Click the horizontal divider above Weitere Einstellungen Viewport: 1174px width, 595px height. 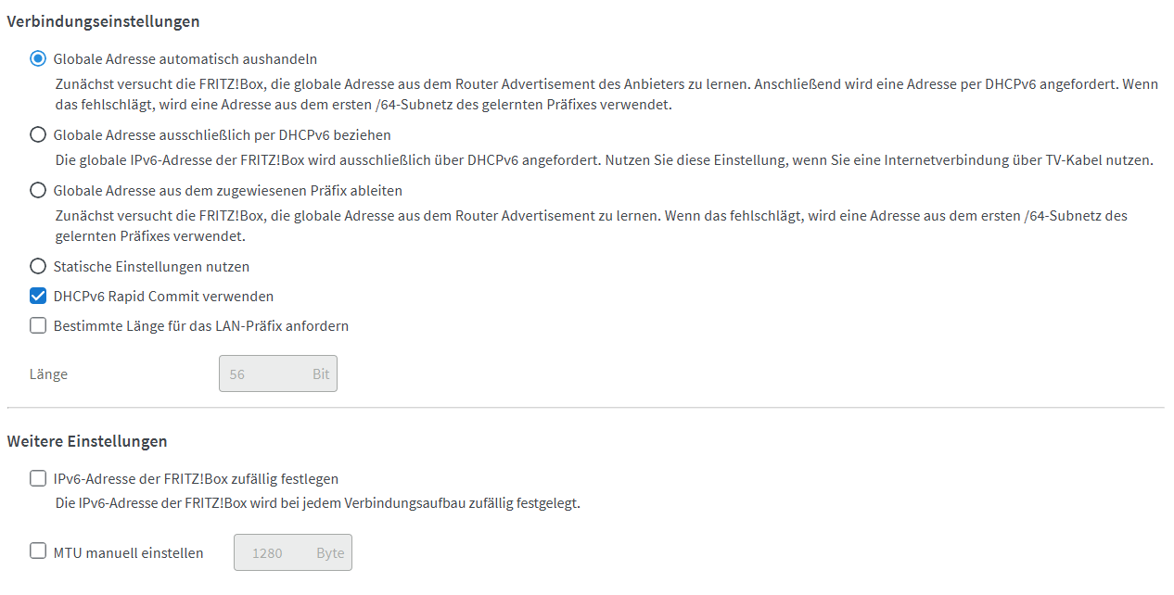586,408
